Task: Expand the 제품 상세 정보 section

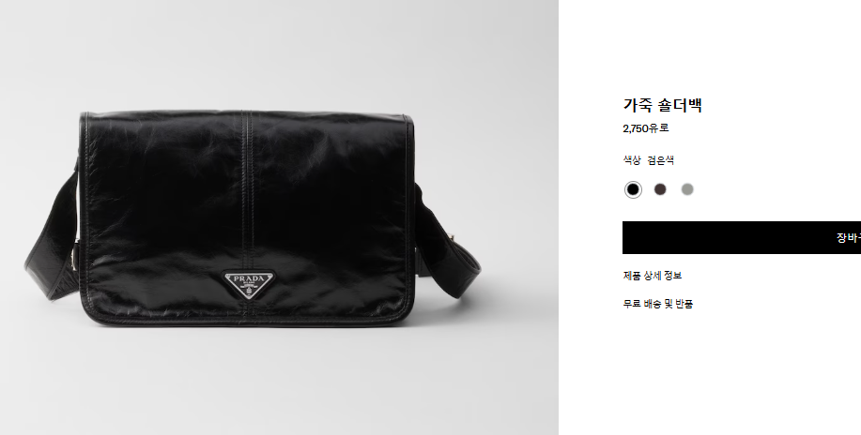Action: (653, 276)
